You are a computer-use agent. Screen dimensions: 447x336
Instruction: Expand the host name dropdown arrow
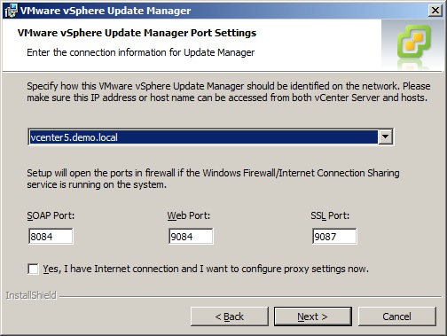pos(386,137)
